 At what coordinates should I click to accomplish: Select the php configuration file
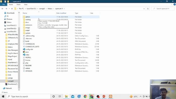tap(27, 63)
